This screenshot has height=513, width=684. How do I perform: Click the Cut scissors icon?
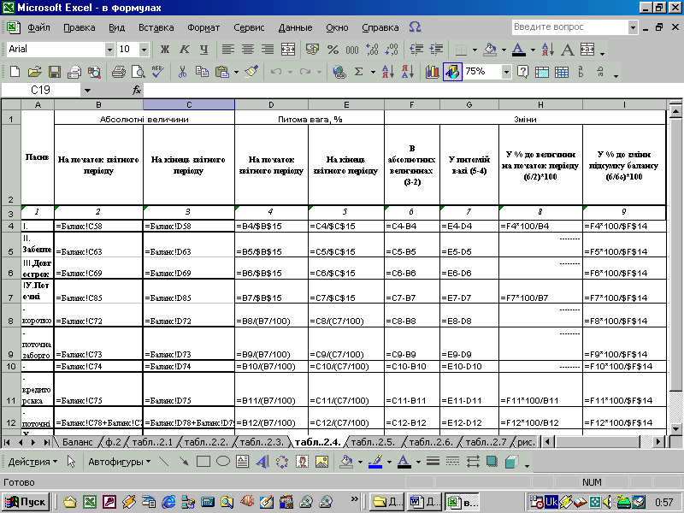pos(182,72)
